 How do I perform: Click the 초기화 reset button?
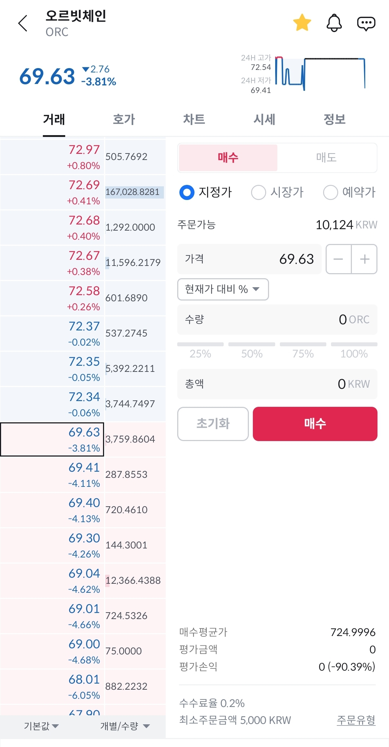coord(213,423)
